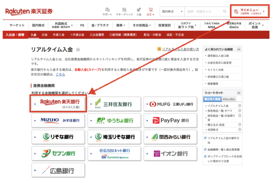Switch to the 外貨入金 tab
The height and width of the screenshot is (180, 270).
[59, 35]
